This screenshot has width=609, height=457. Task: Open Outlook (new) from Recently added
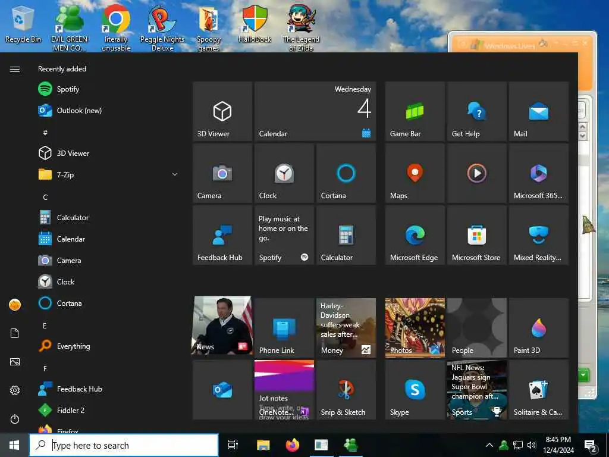[x=109, y=110]
